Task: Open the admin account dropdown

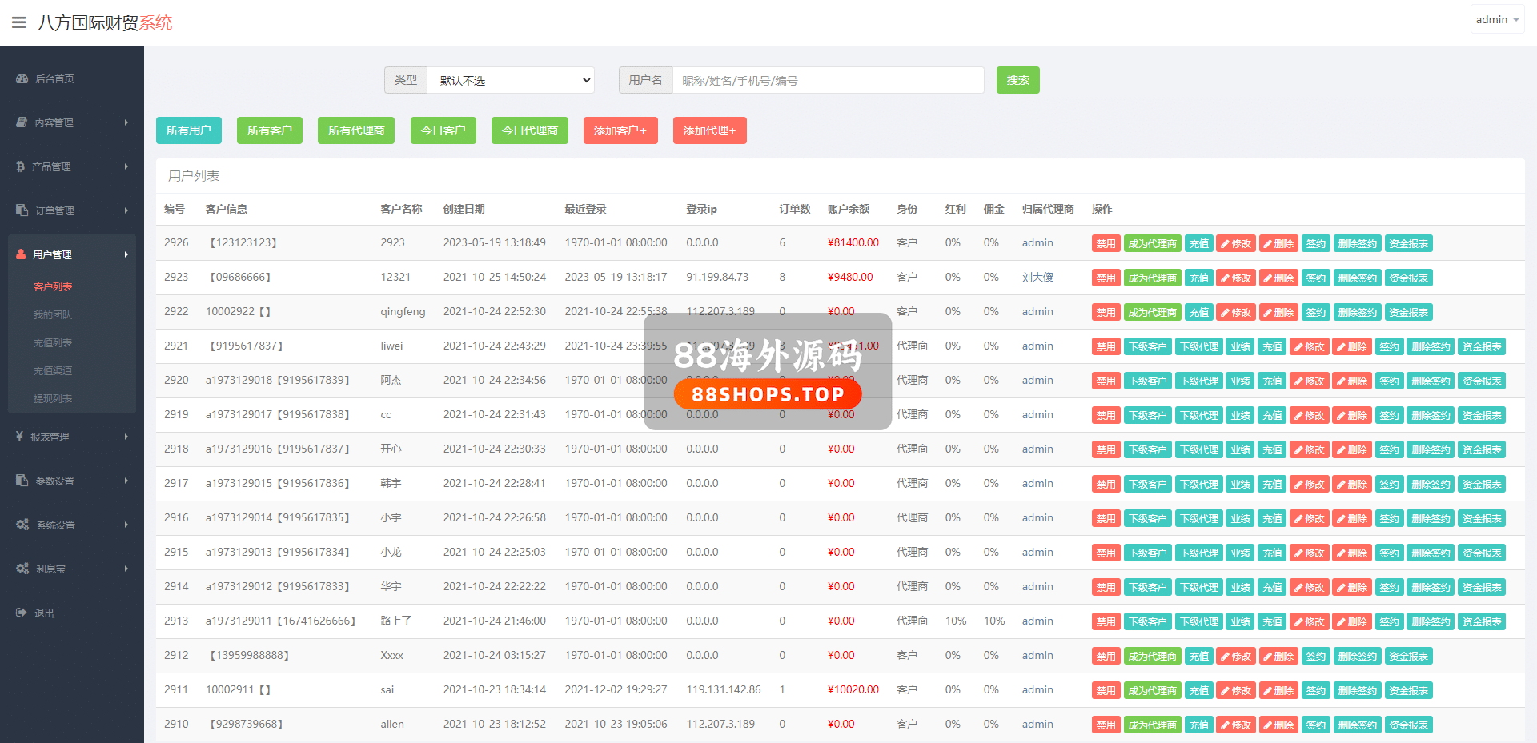Action: click(x=1497, y=20)
